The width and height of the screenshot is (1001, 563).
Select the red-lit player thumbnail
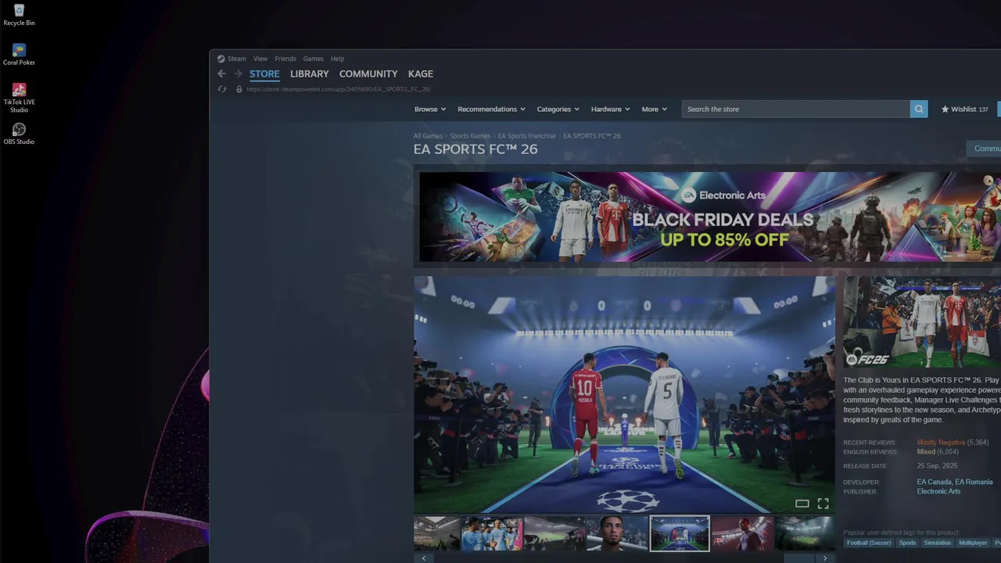coord(743,533)
